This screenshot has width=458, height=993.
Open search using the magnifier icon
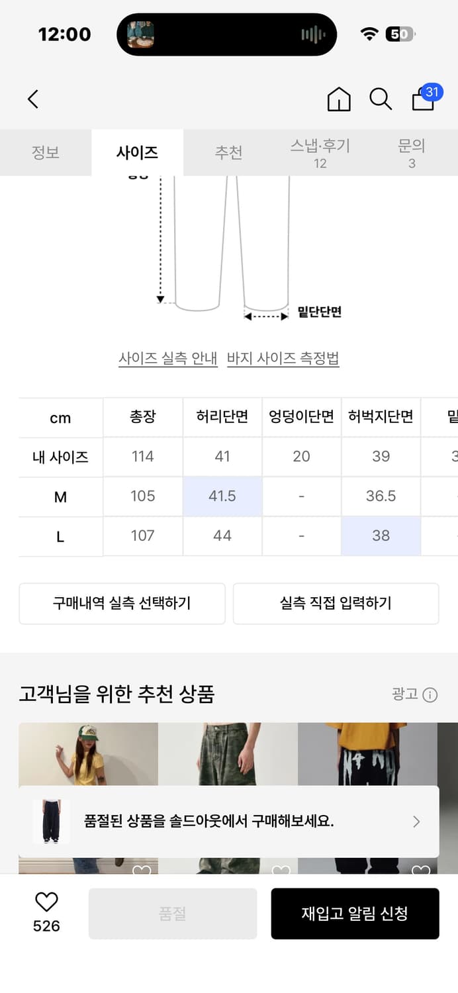(x=380, y=99)
